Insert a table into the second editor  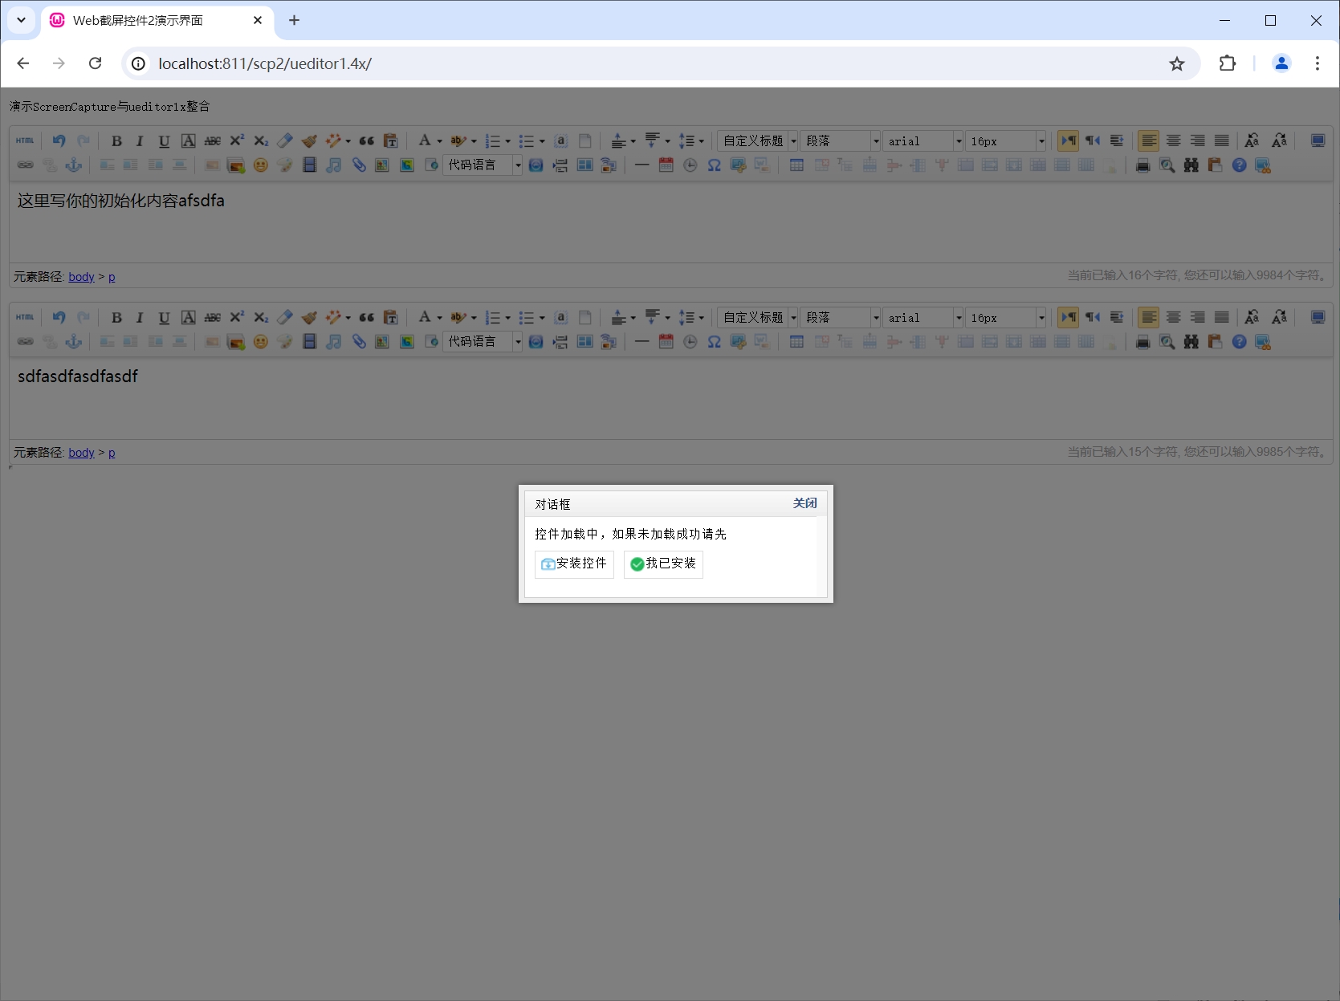796,341
